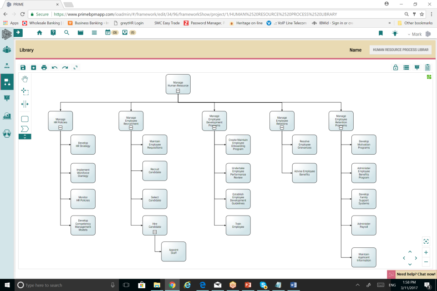Open presentation view of the library
Image resolution: width=437 pixels, height=291 pixels.
point(417,66)
